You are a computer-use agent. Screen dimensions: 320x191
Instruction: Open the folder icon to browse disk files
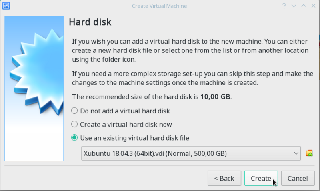coord(309,153)
